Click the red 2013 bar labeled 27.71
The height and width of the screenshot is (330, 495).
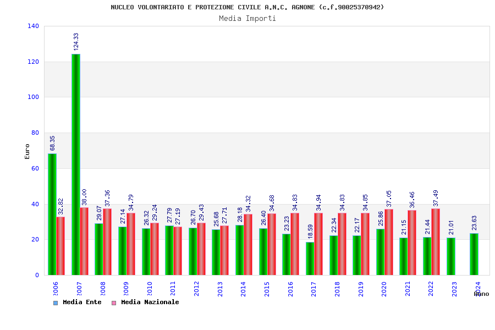tap(224, 250)
